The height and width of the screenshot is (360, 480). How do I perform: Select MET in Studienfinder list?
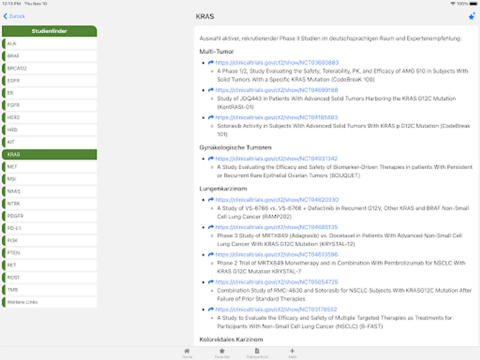tap(50, 167)
